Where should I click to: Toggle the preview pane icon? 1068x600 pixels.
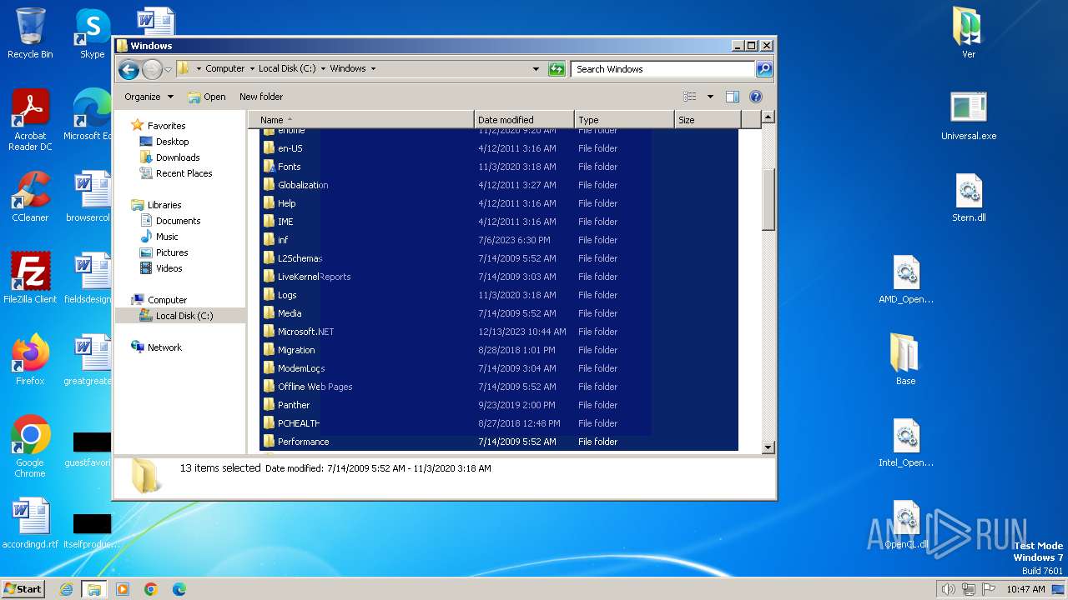point(732,97)
